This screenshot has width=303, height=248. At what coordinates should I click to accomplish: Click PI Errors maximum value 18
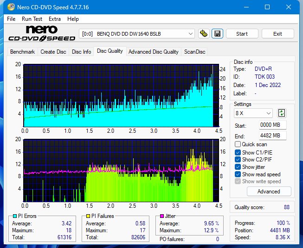click(69, 230)
